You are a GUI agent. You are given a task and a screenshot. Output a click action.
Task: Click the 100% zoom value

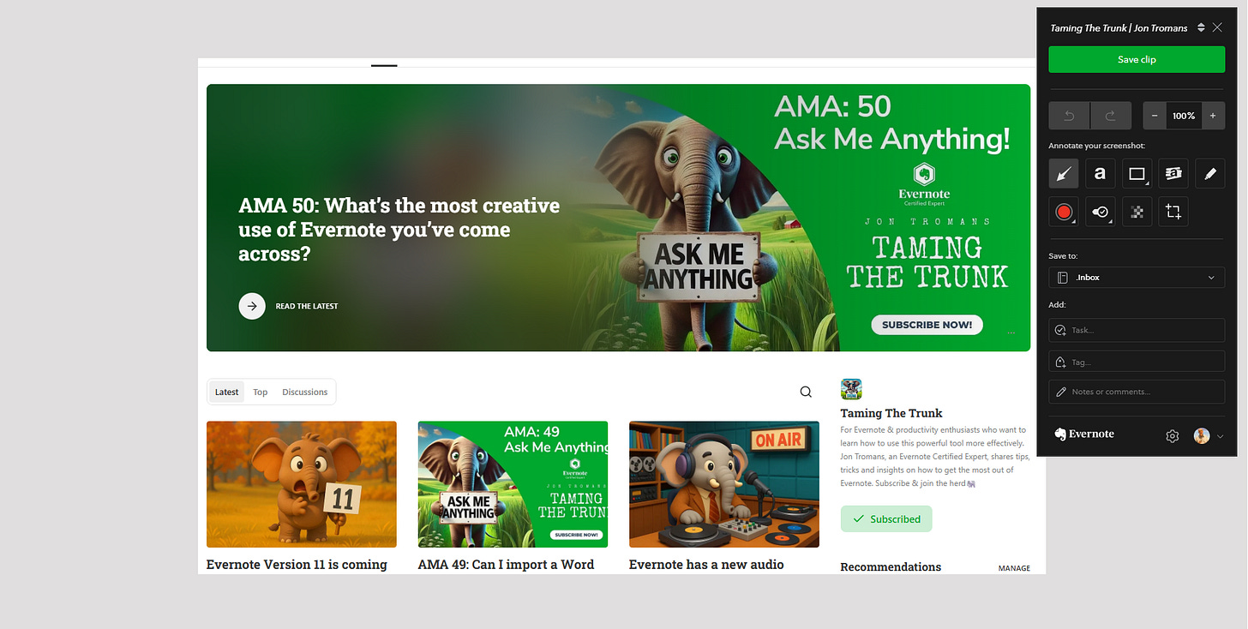tap(1184, 116)
